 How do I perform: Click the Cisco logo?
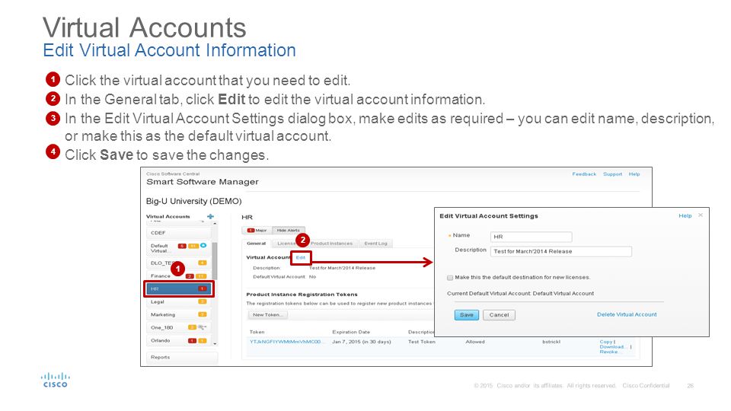[55, 380]
